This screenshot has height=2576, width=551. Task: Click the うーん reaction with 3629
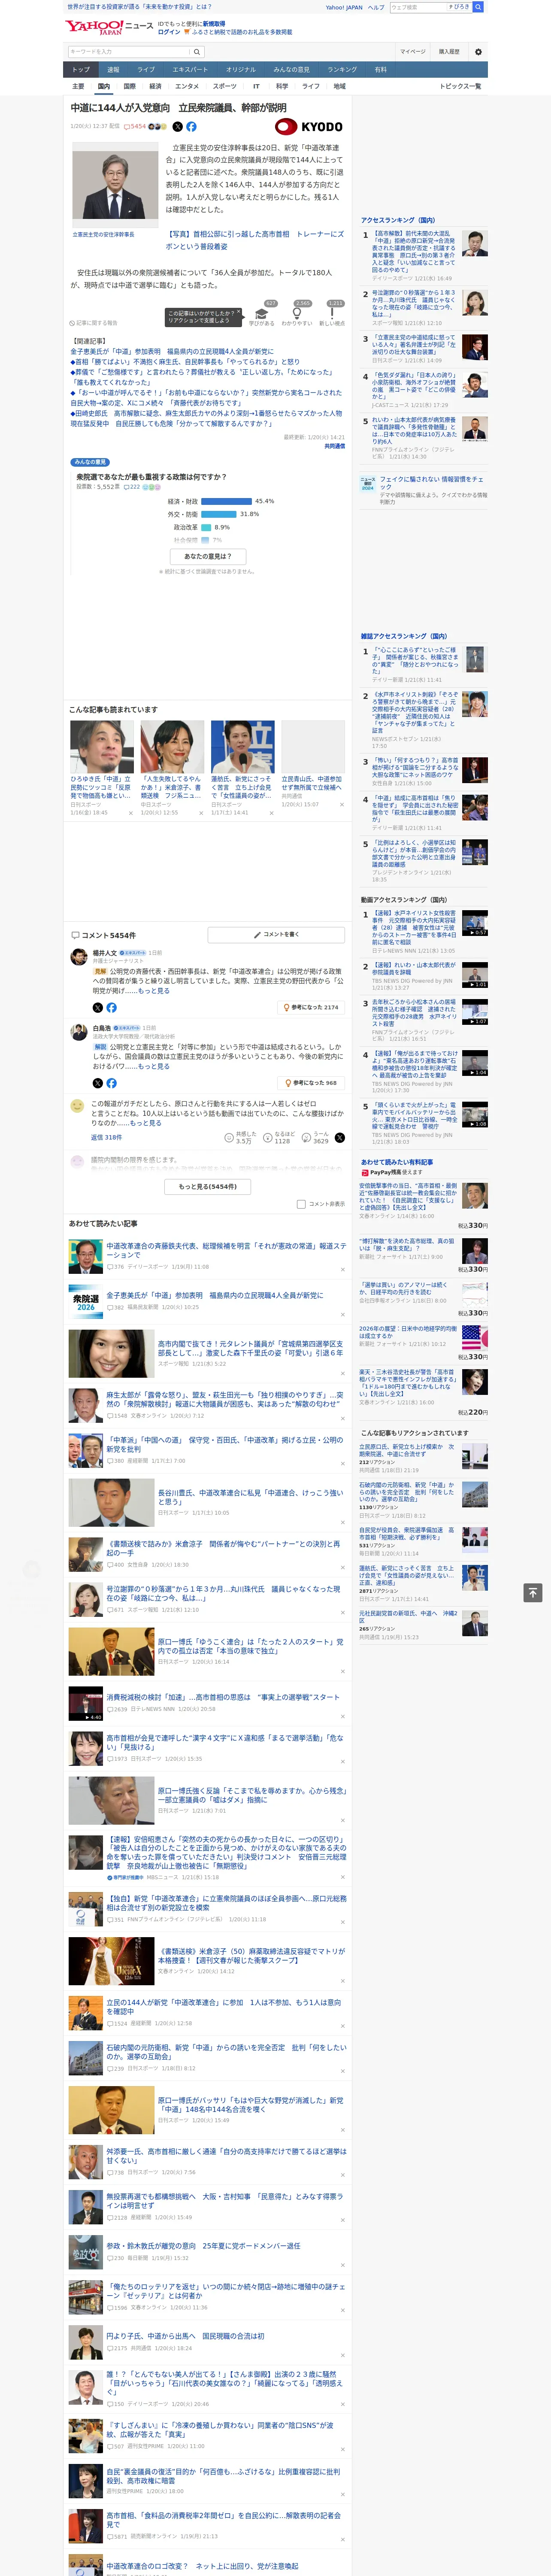[x=315, y=1138]
